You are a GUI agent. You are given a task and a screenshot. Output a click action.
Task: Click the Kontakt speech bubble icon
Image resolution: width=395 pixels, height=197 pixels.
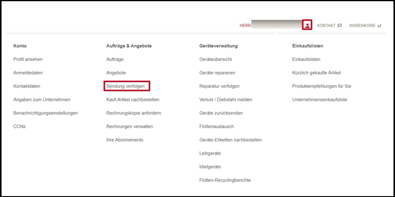click(x=339, y=26)
